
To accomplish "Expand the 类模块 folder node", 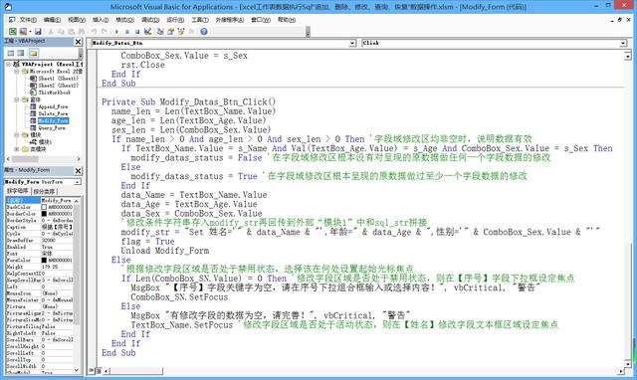I will [17, 149].
